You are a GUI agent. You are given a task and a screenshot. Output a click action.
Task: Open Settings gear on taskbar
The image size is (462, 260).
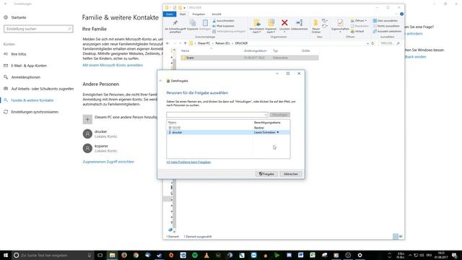coord(359,255)
